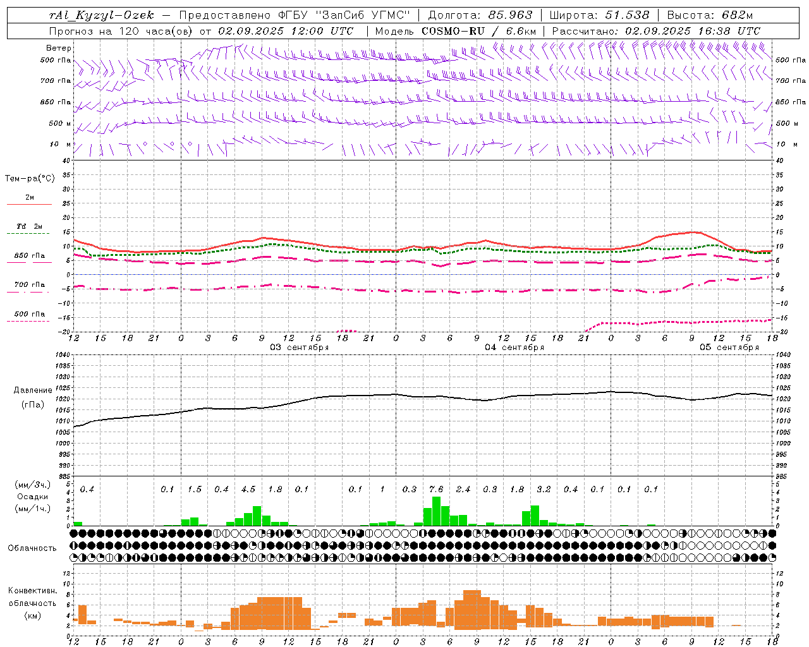Click the dashed pink line sample under 850 гПа legend
The width and height of the screenshot is (809, 647).
[x=29, y=263]
